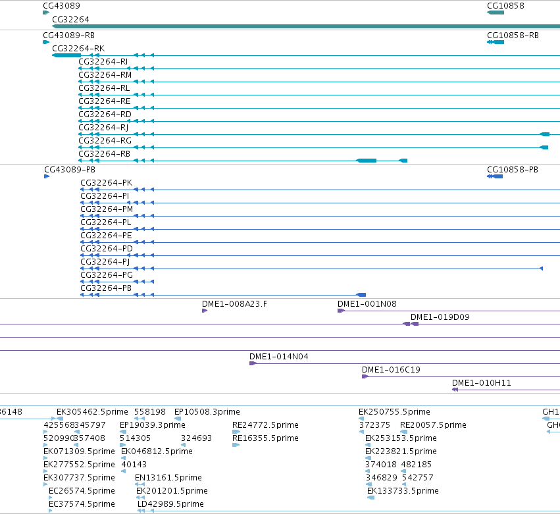This screenshot has width=560, height=514.
Task: Click the CG32264 gene name above the long bar
Action: coord(70,20)
